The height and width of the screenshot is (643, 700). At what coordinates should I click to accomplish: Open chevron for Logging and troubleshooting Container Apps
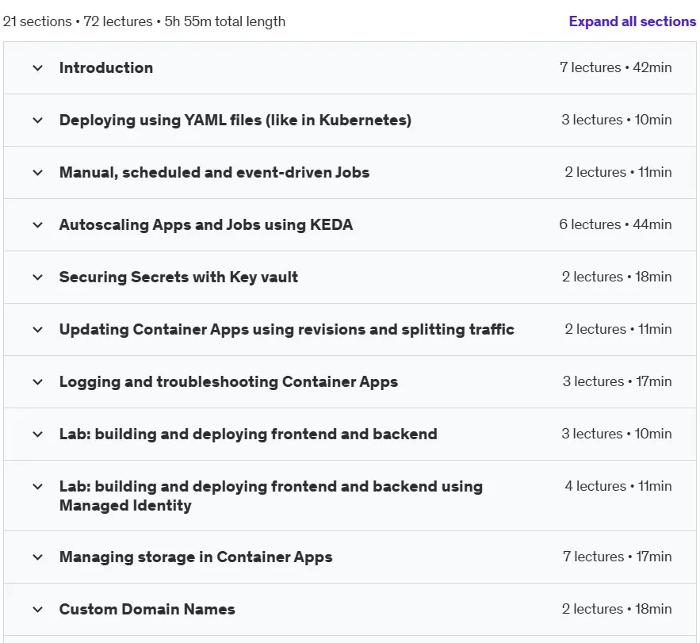(x=38, y=382)
